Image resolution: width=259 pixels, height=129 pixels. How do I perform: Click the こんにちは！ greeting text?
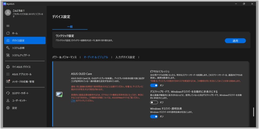tap(19, 11)
